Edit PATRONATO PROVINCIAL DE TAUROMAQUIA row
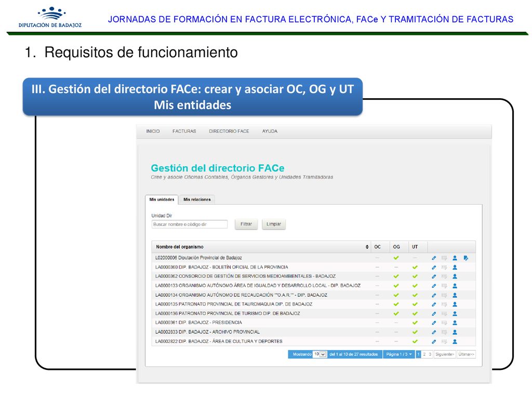Screen dimensions: 532x399 click(x=434, y=304)
